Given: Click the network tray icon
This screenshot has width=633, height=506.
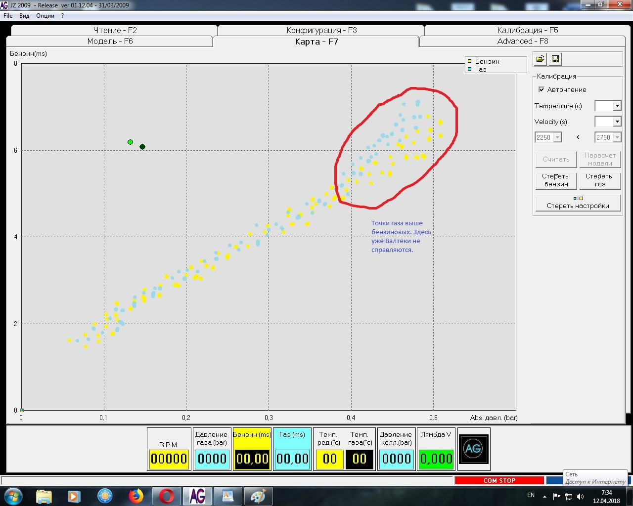Looking at the screenshot, I should pyautogui.click(x=569, y=496).
